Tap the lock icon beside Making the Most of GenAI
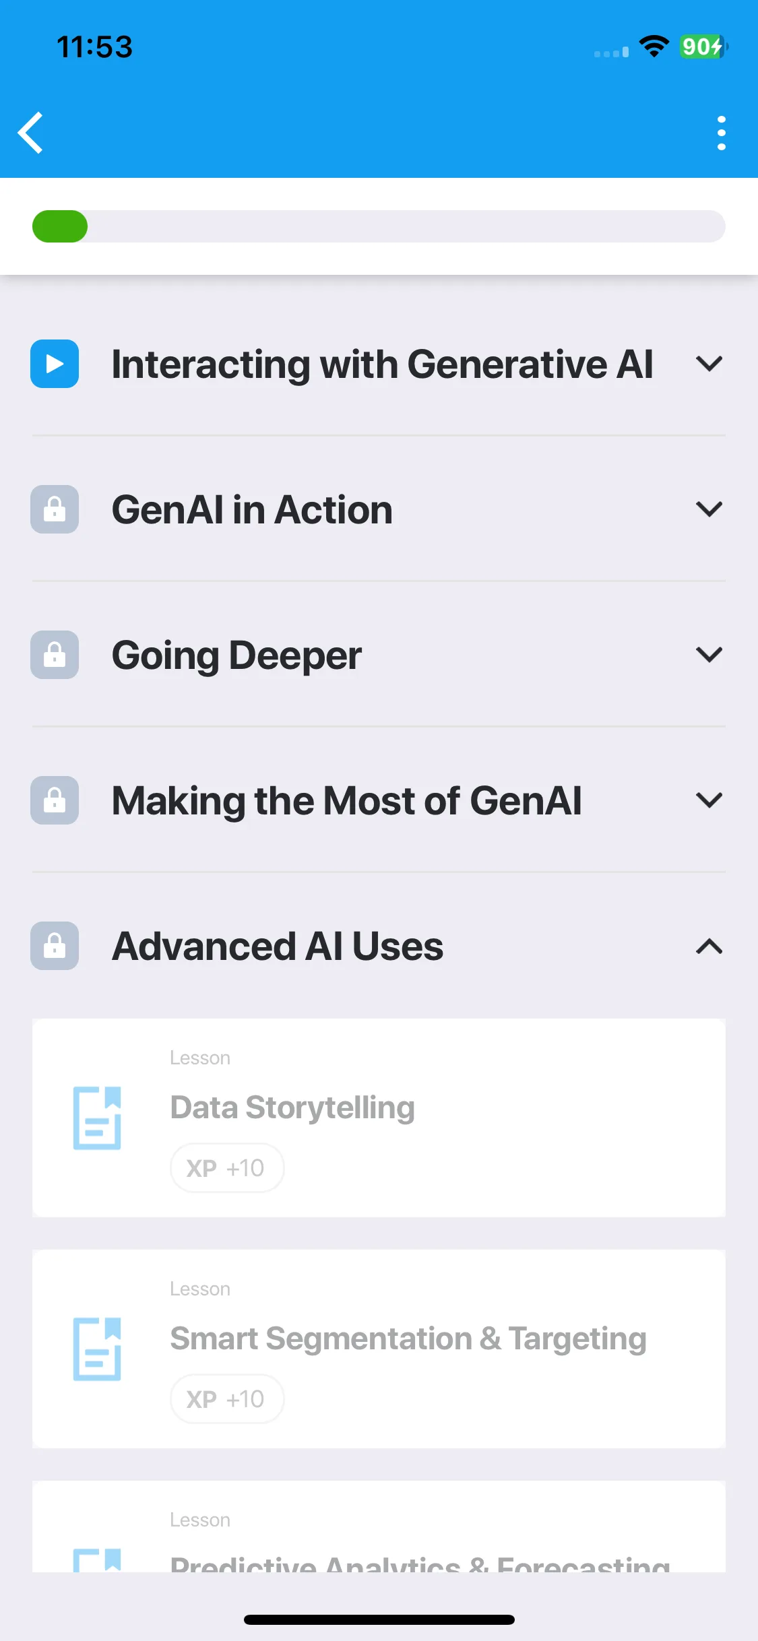Viewport: 758px width, 1641px height. 55,800
